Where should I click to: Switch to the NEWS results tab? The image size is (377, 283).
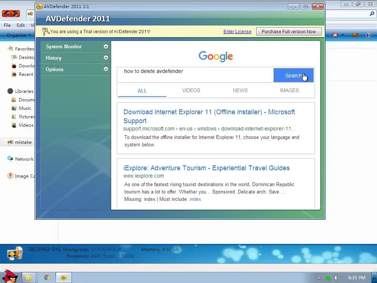(240, 91)
